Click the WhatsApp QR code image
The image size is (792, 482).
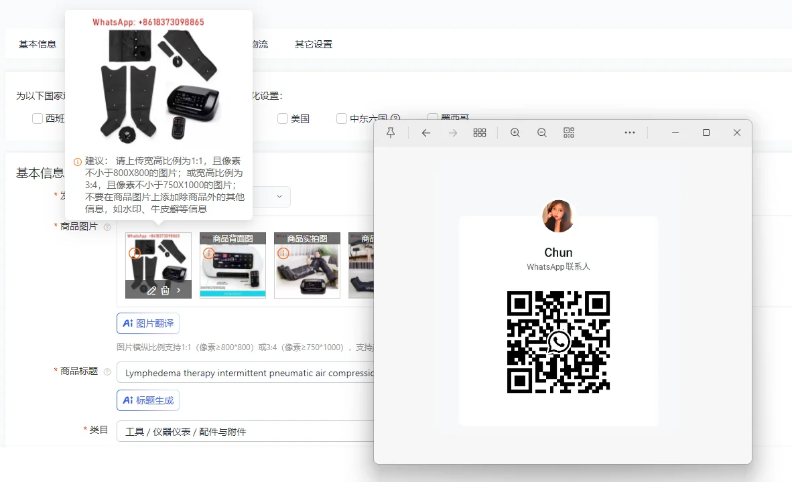click(x=558, y=342)
